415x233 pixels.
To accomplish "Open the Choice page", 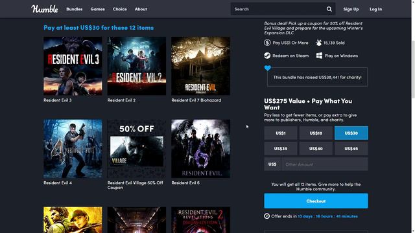I will click(x=119, y=9).
